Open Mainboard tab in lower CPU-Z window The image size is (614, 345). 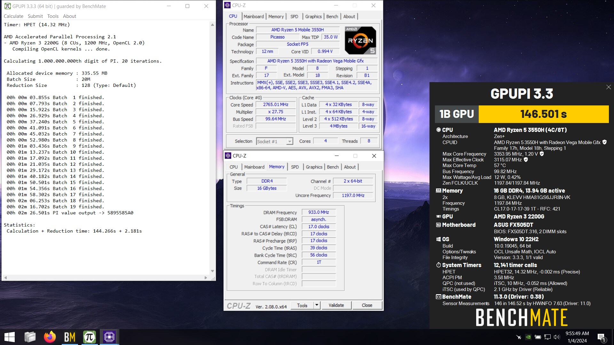coord(254,167)
